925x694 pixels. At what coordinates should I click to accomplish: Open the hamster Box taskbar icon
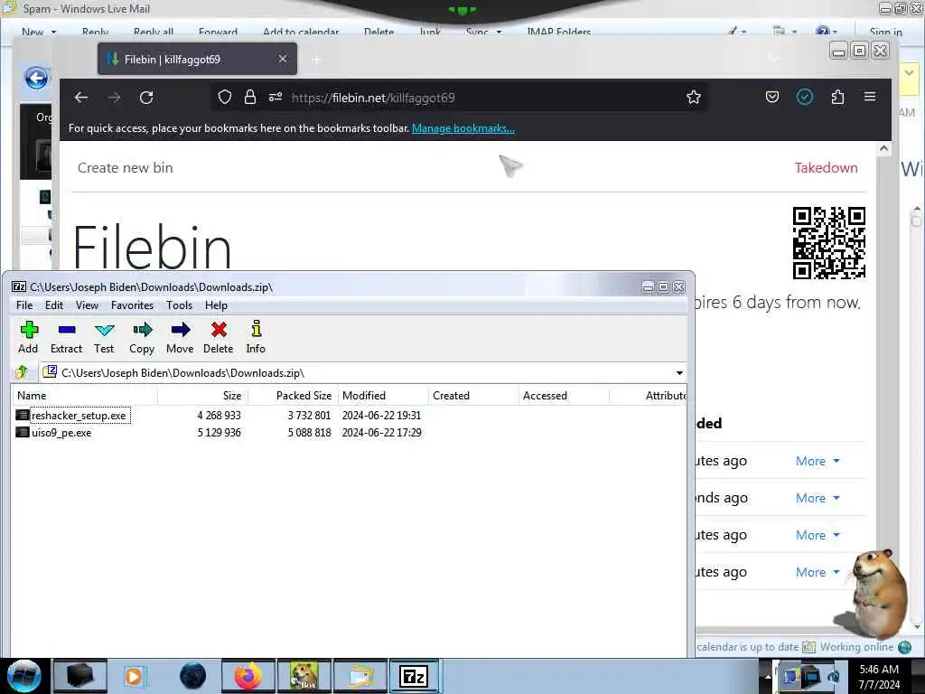click(x=304, y=676)
